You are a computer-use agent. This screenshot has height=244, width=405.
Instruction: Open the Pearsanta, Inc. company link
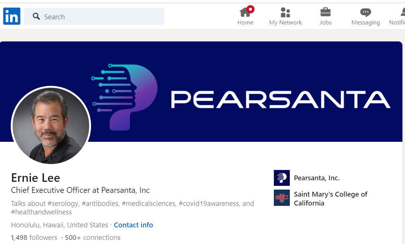click(x=317, y=178)
